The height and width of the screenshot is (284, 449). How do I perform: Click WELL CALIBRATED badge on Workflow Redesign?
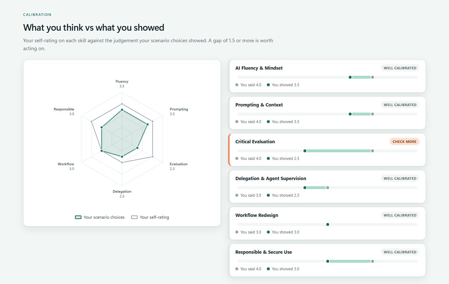click(400, 215)
